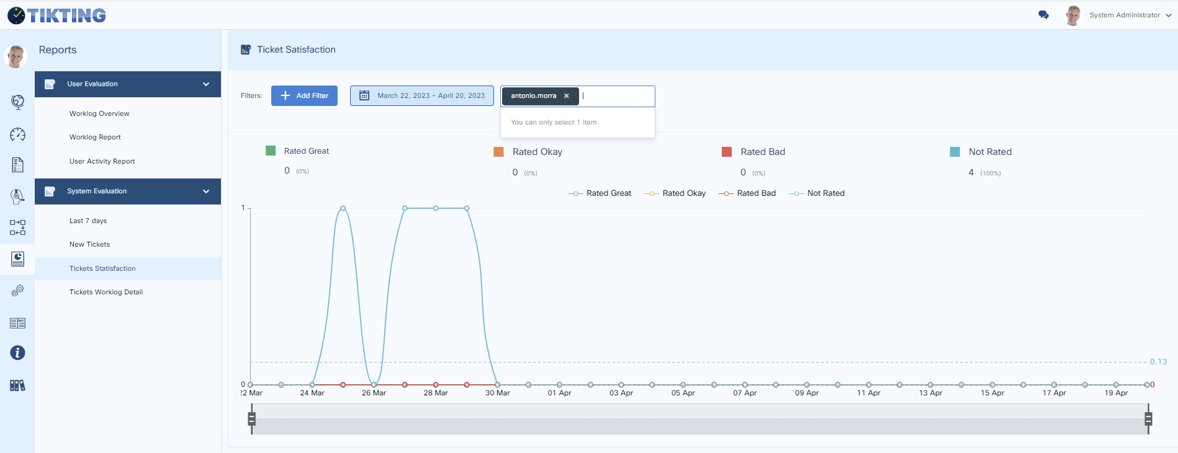Open the gears settings icon
1178x453 pixels.
(17, 290)
